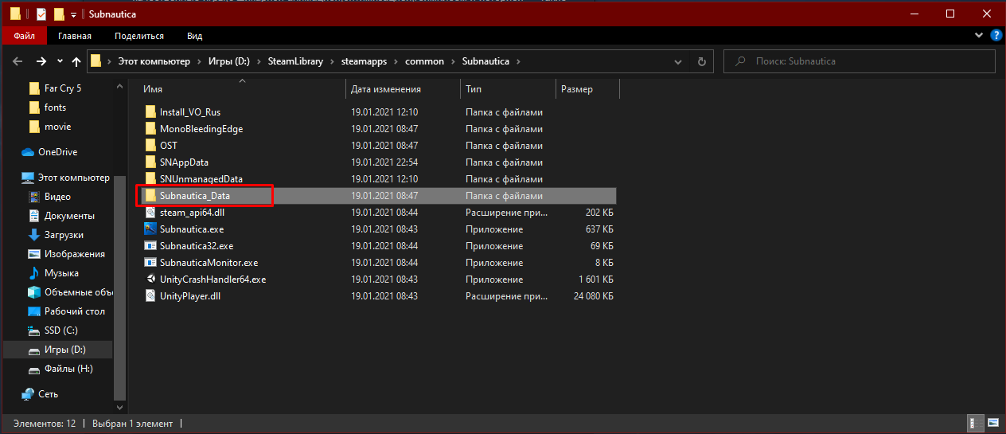Open Файлы (H:) drive in sidebar
The height and width of the screenshot is (434, 1006).
(68, 369)
